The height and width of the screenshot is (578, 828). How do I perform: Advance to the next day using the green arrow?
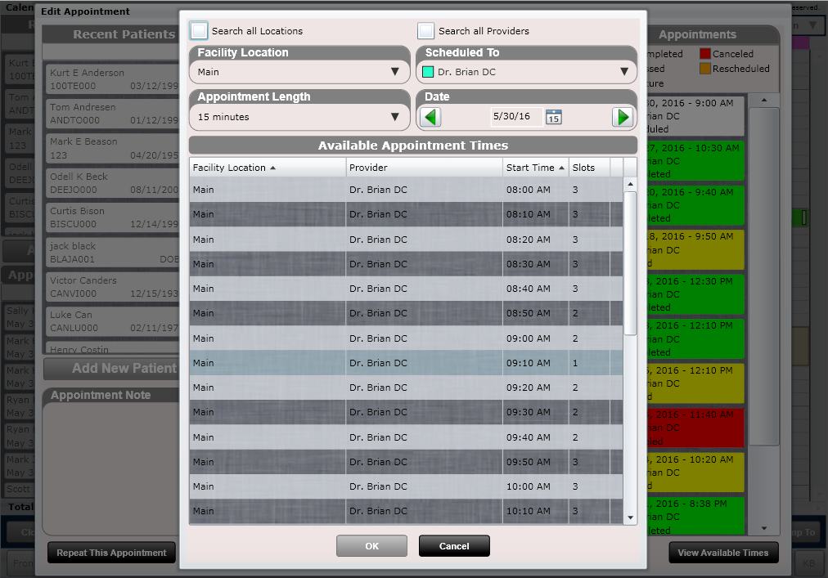pyautogui.click(x=623, y=117)
